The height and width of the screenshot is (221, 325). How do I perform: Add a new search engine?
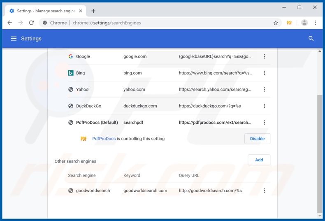259,160
